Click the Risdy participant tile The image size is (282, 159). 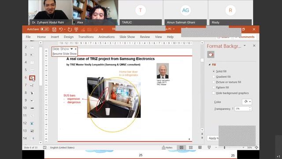tap(230, 12)
